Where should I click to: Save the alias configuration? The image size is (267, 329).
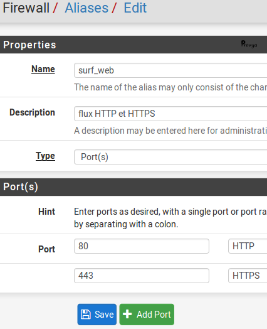(x=97, y=315)
